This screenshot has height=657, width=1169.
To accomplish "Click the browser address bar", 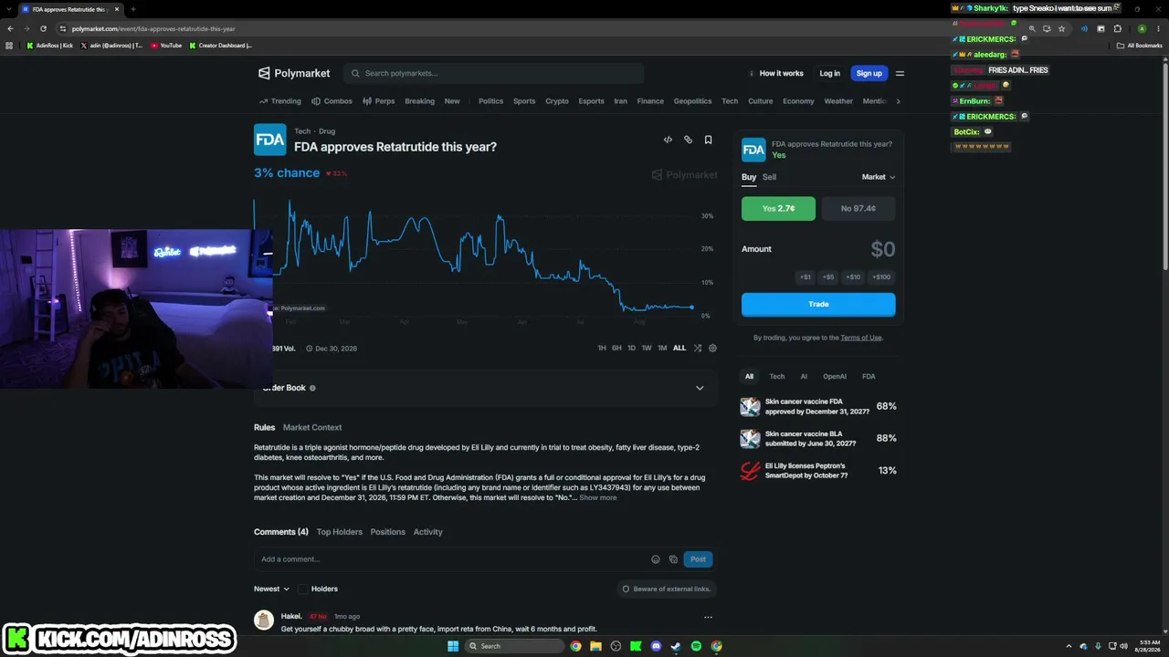I will pos(548,28).
